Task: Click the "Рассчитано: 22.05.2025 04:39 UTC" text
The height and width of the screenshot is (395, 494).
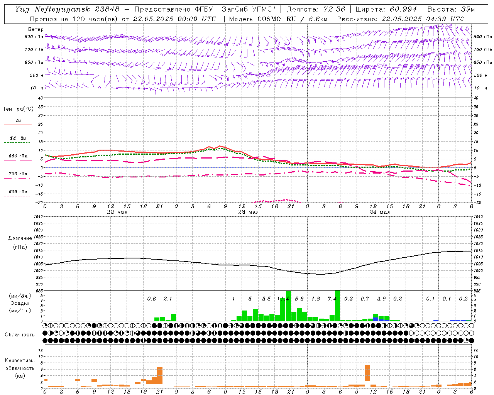Action: (401, 19)
